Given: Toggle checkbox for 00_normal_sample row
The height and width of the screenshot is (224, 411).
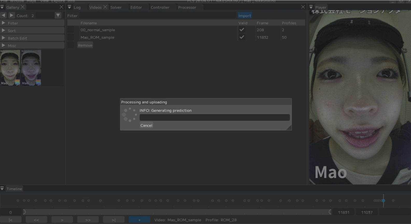Looking at the screenshot, I should coord(71,30).
